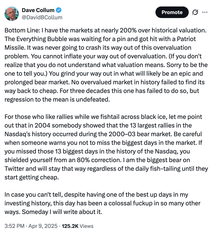Screen dimensions: 213x232
Task: Click the Promote button
Action: click(172, 12)
